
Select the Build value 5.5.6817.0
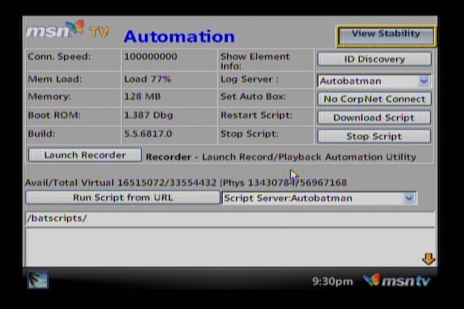click(x=148, y=134)
